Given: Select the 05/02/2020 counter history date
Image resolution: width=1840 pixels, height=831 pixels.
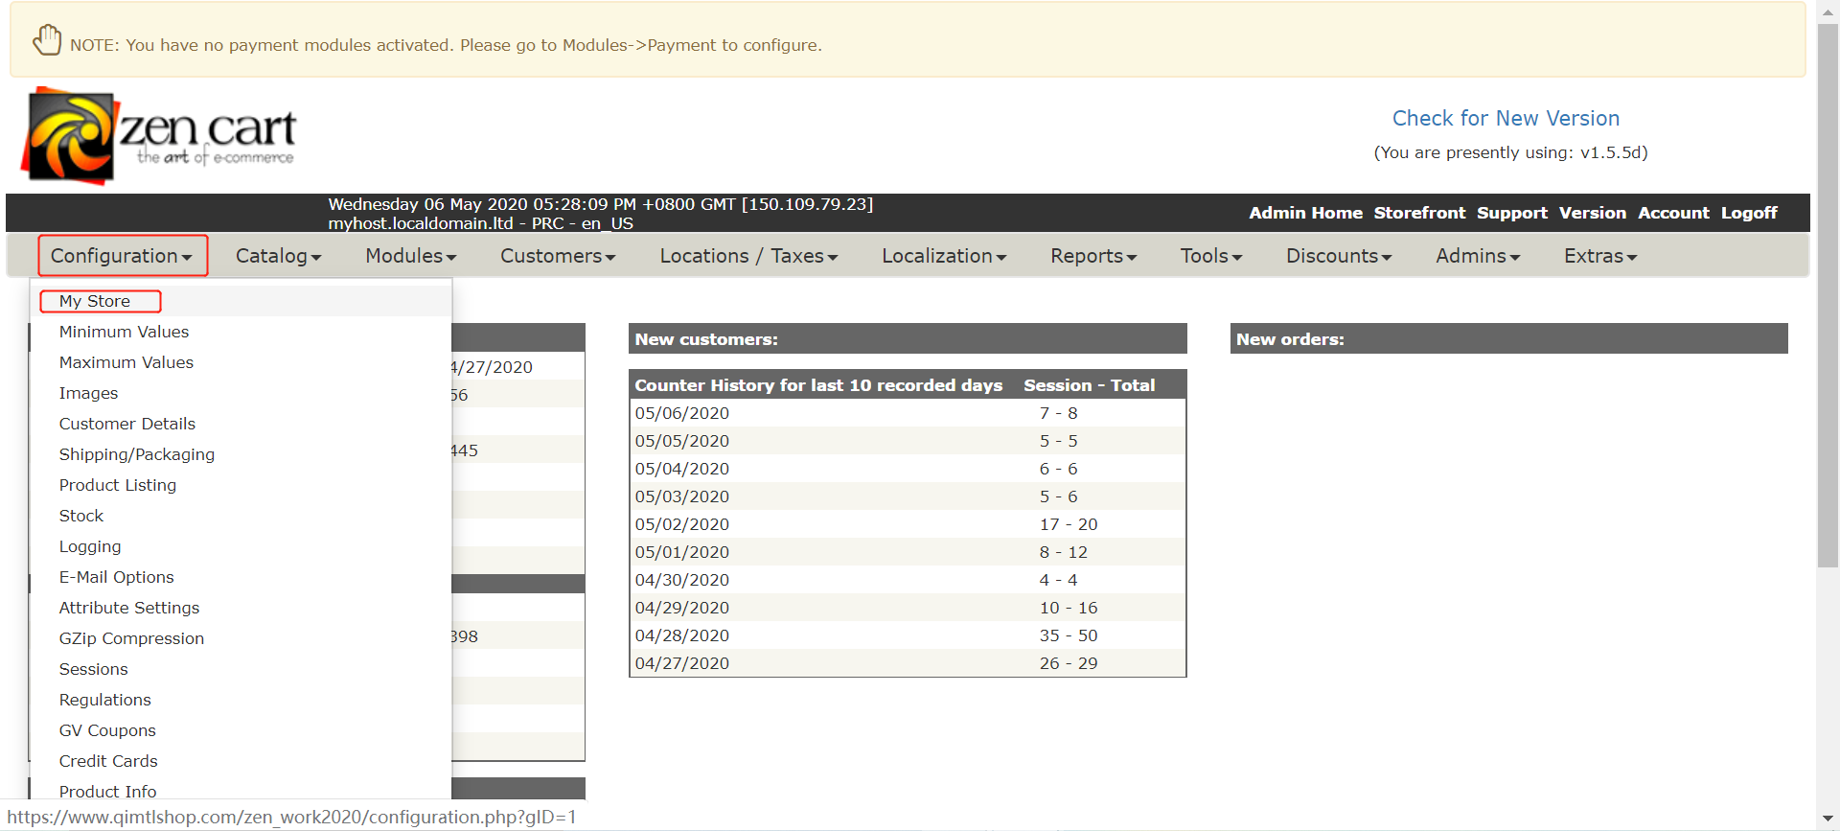Looking at the screenshot, I should click(682, 524).
